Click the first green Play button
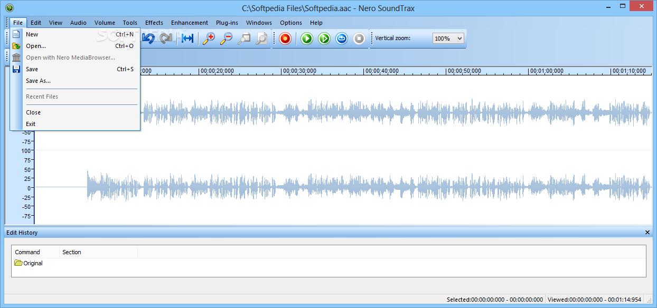This screenshot has height=308, width=657. tap(307, 38)
